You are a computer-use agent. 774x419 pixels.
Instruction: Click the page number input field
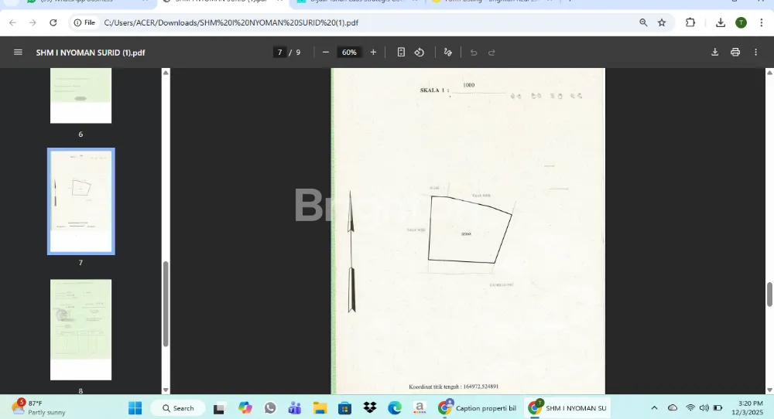279,53
